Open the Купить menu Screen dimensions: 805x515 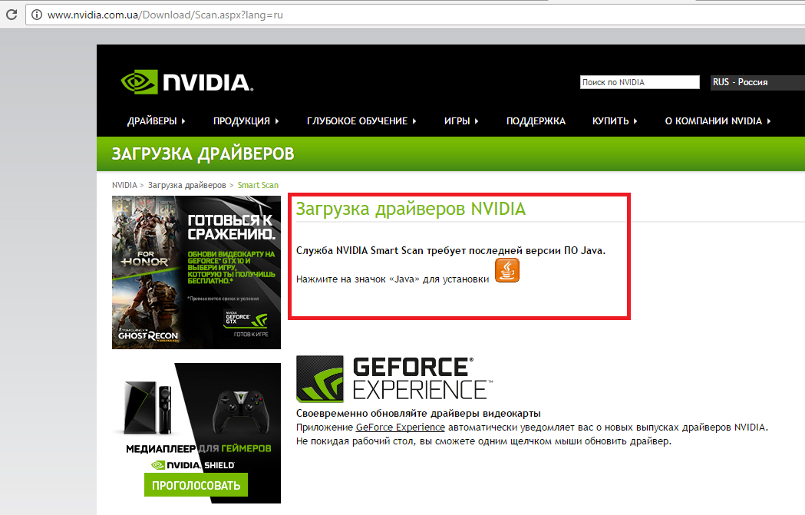(615, 121)
